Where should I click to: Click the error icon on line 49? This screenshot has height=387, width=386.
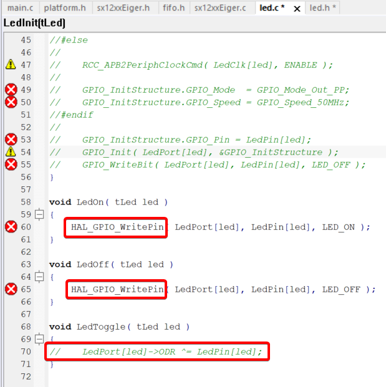point(11,90)
